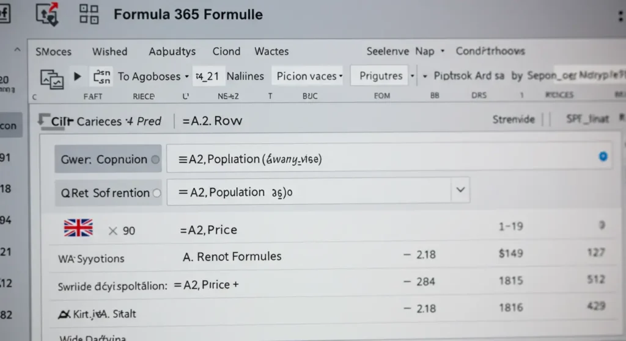Open the 'Picion vaces' dropdown
The width and height of the screenshot is (626, 341).
[340, 77]
